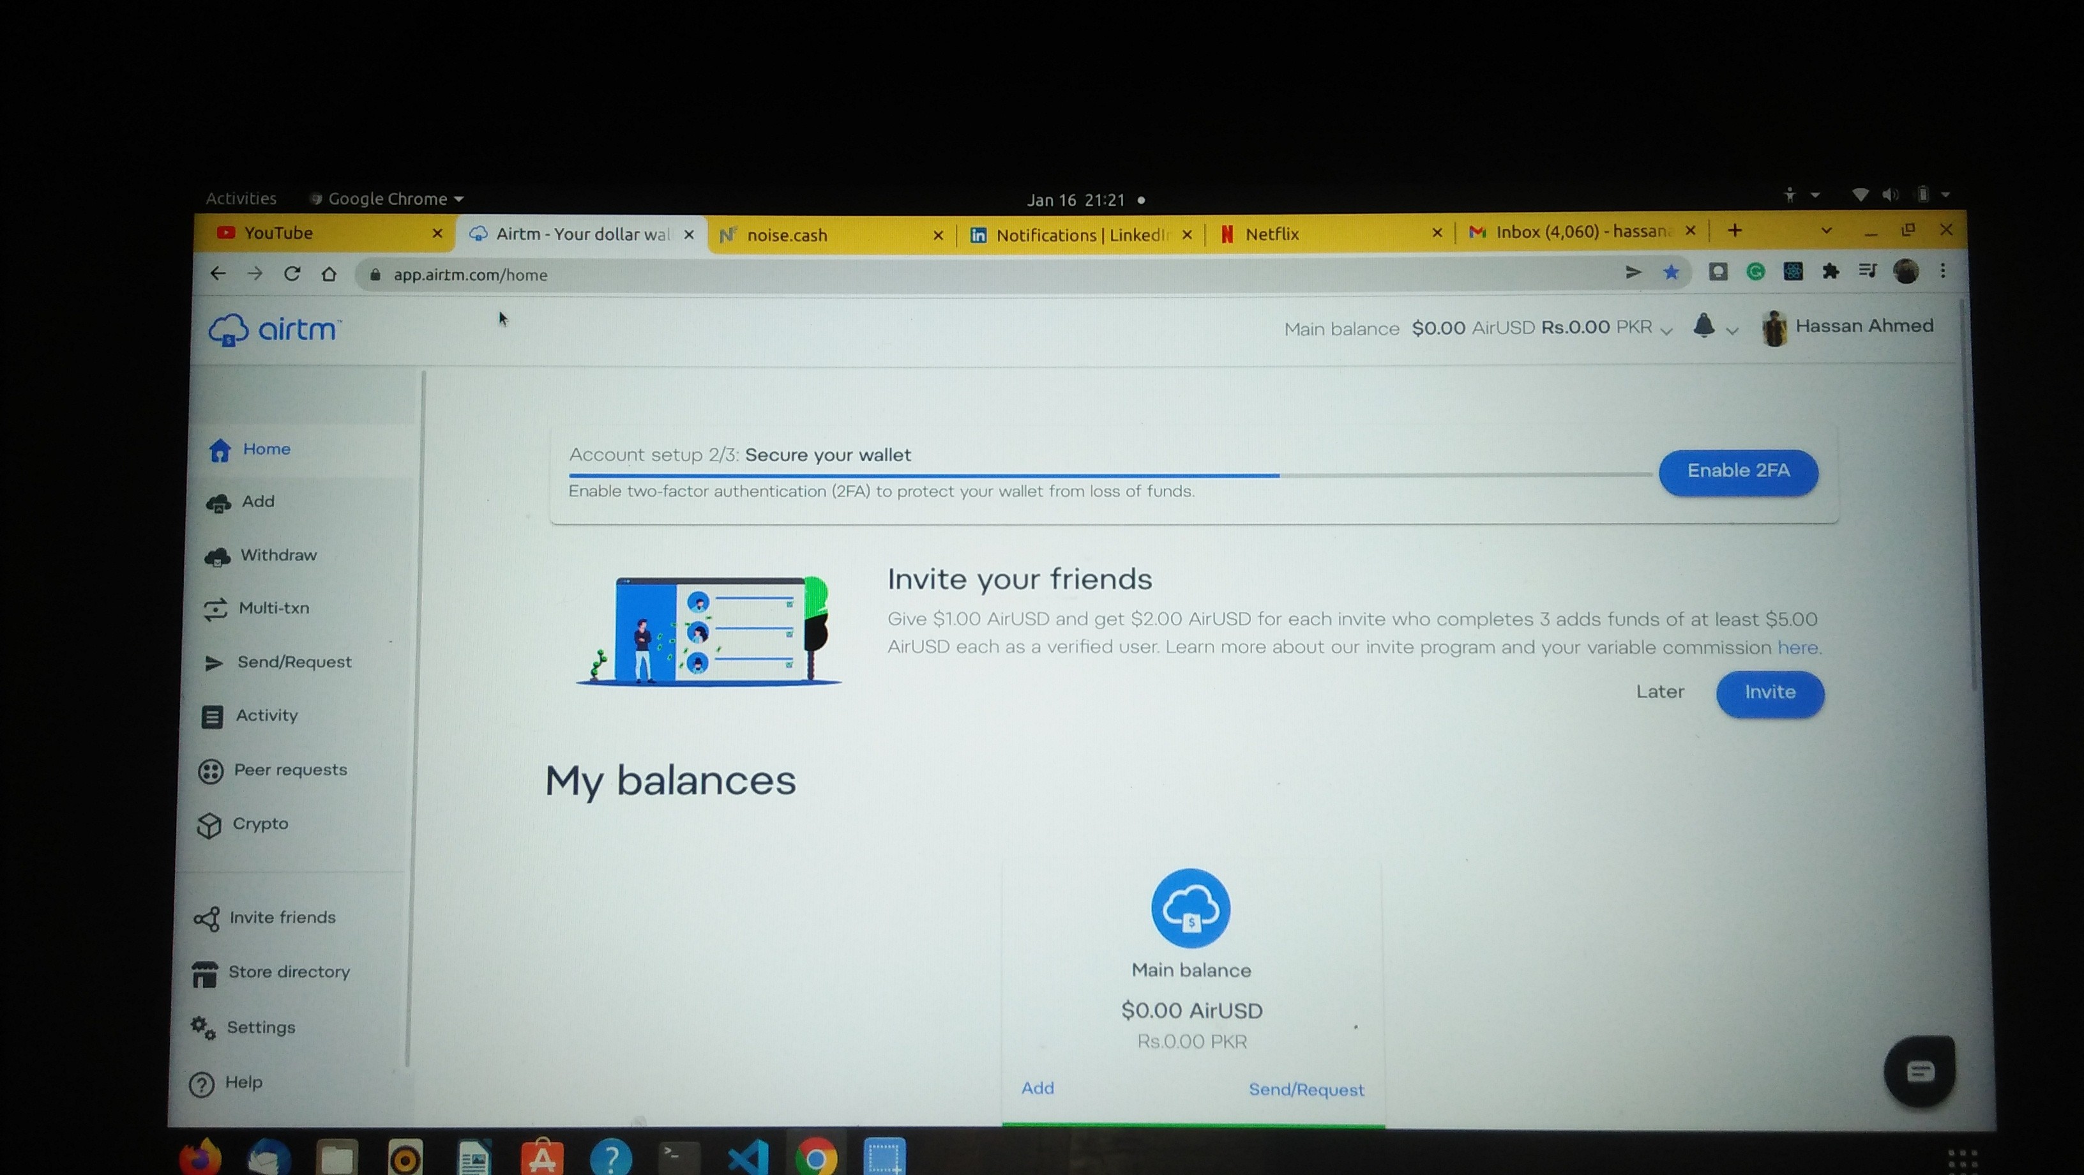The width and height of the screenshot is (2084, 1175).
Task: Open the Help app in the dock
Action: (x=611, y=1158)
